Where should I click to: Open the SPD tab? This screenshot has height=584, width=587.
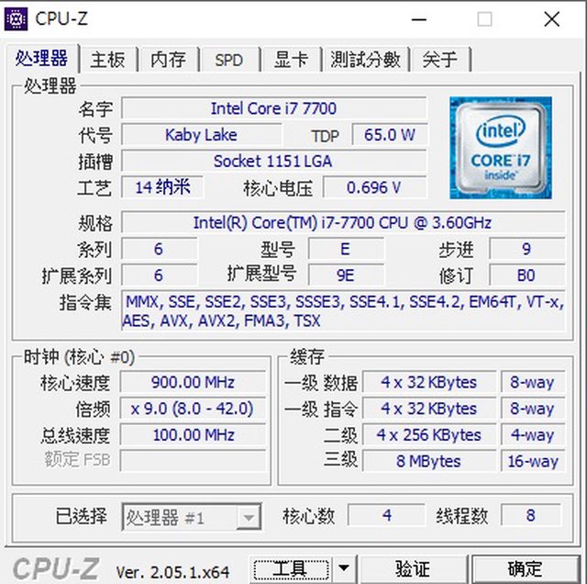click(229, 59)
